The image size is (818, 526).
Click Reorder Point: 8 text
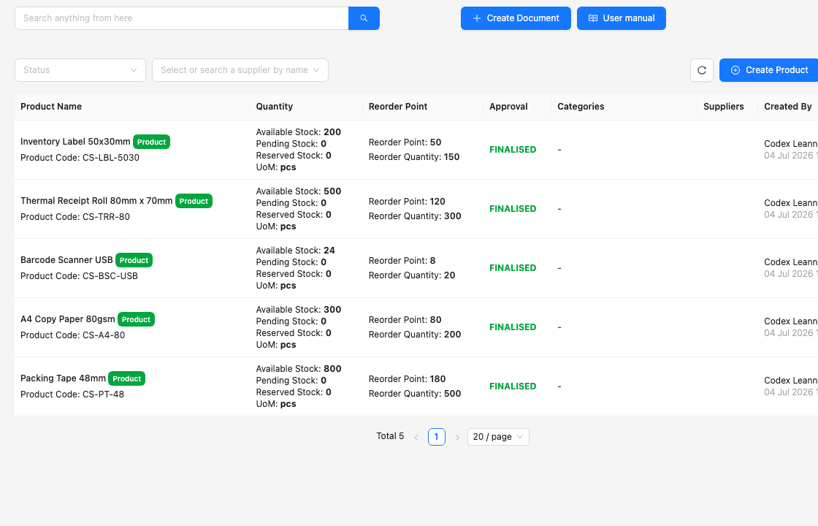click(x=402, y=260)
